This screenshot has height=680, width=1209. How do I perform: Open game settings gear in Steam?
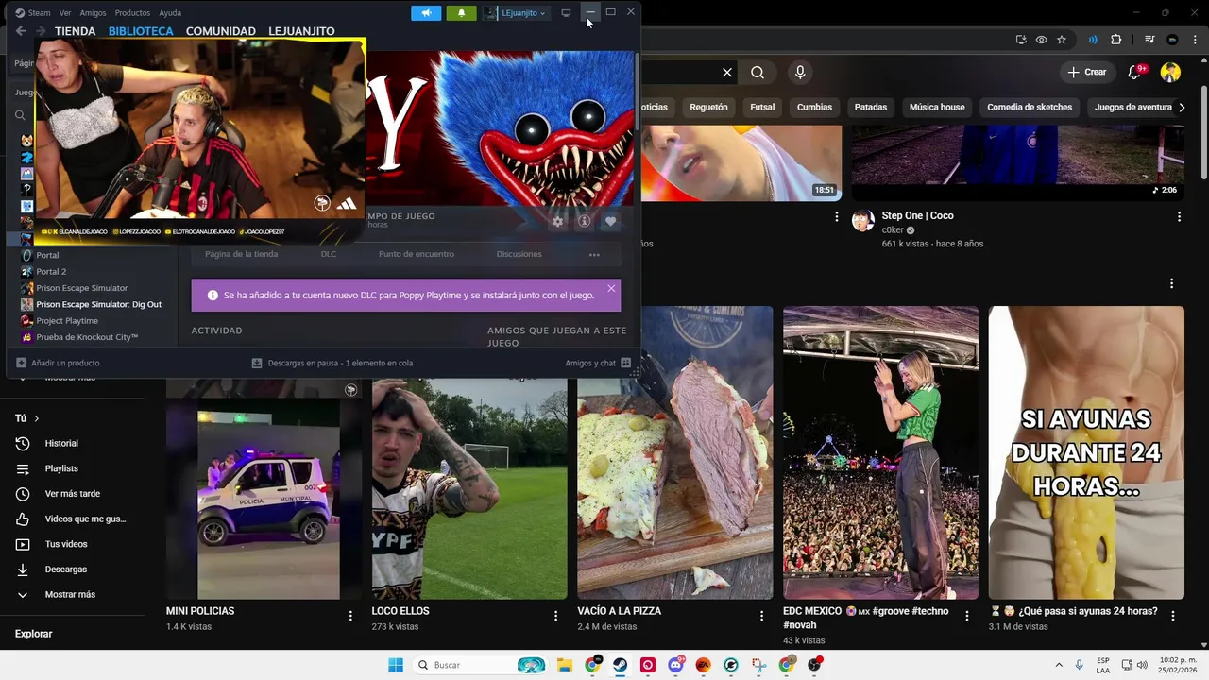557,221
